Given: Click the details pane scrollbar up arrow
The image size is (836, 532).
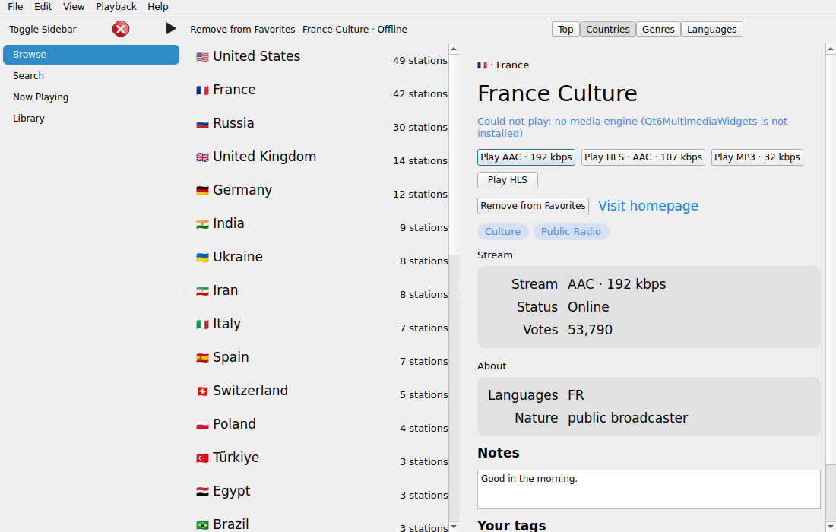Looking at the screenshot, I should click(831, 49).
